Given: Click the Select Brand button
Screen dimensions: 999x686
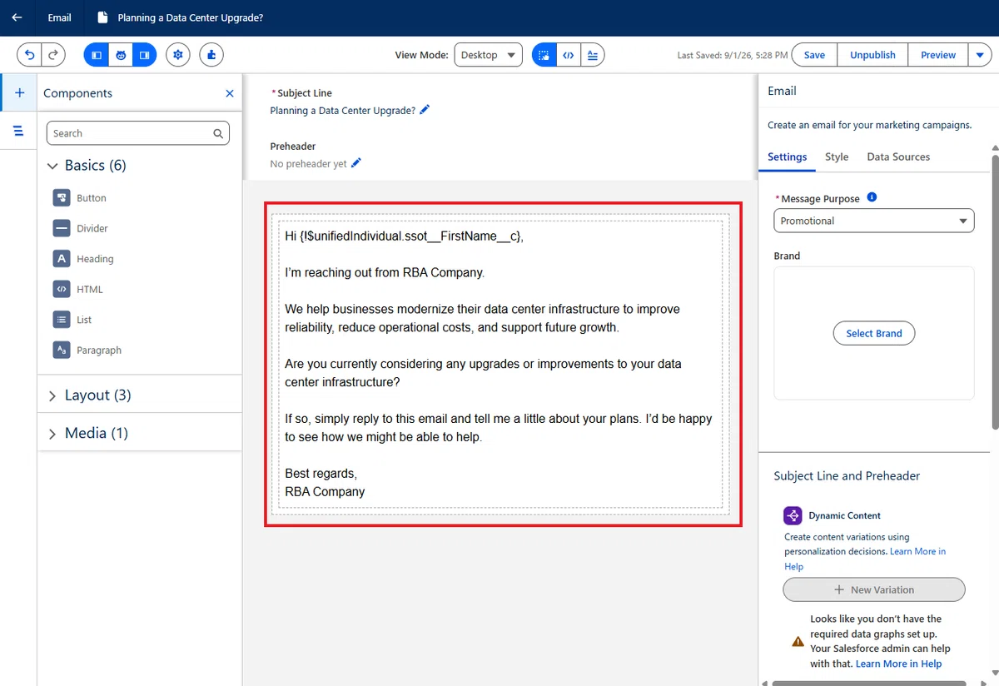Looking at the screenshot, I should point(874,333).
